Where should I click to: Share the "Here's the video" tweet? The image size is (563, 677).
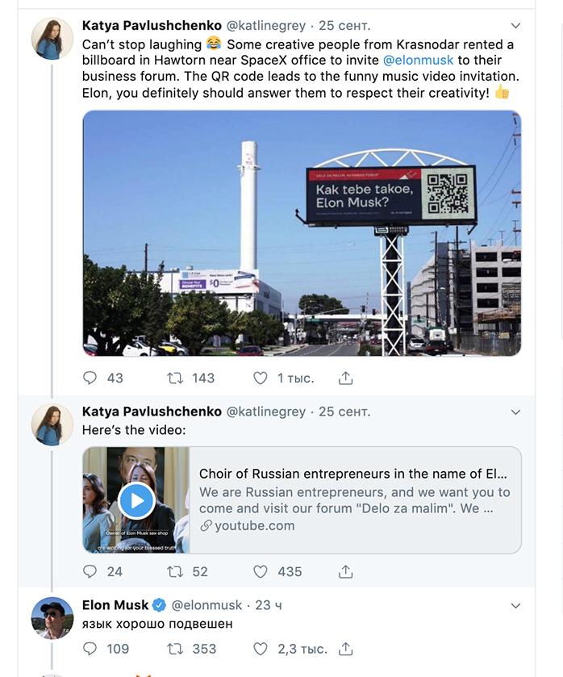(345, 571)
